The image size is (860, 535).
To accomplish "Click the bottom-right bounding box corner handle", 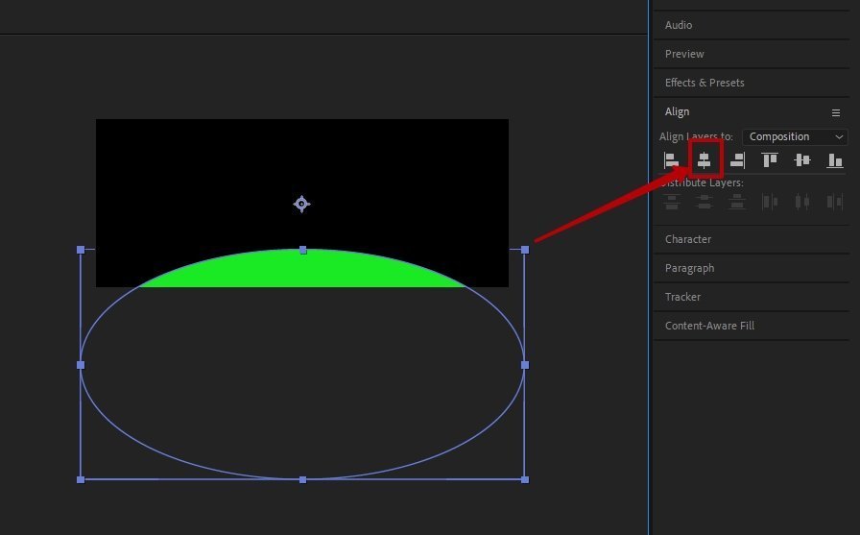I will pyautogui.click(x=525, y=479).
